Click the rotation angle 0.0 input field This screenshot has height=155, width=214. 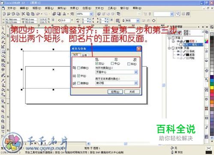click(x=66, y=21)
